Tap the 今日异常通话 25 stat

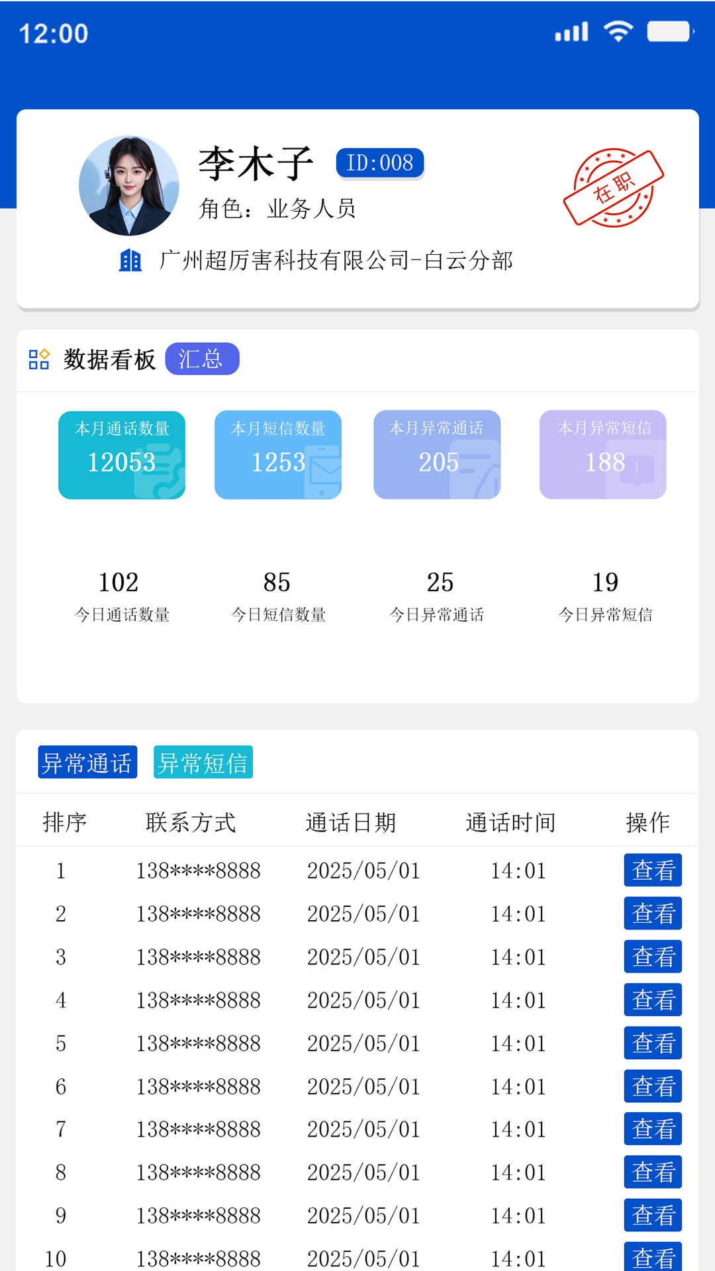[x=437, y=596]
